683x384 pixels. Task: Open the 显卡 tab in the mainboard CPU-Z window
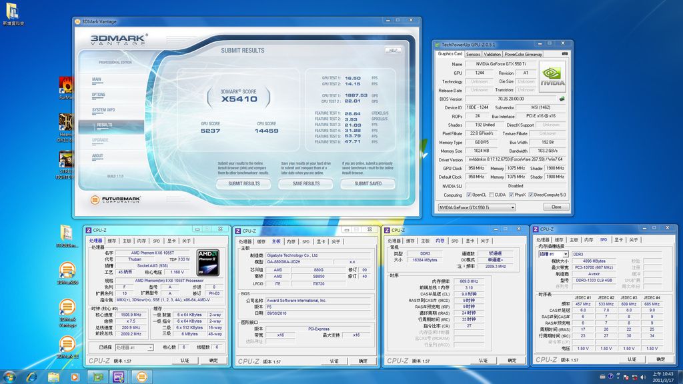[x=321, y=241]
